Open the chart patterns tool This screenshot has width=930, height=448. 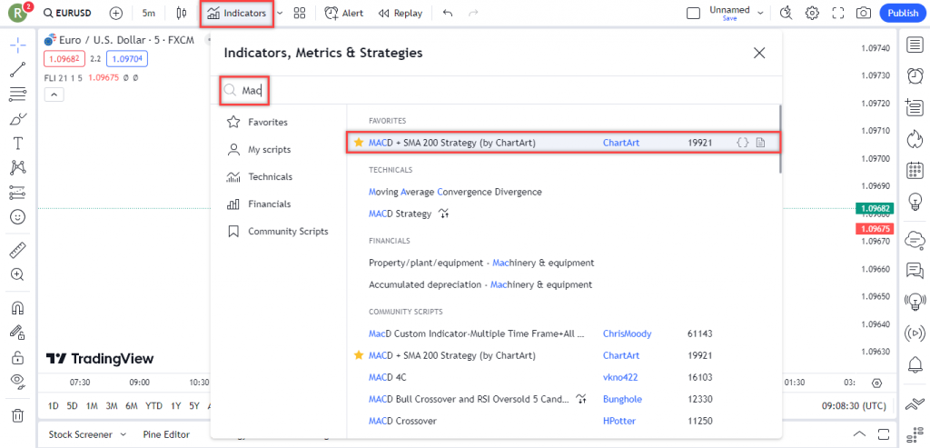coord(18,168)
